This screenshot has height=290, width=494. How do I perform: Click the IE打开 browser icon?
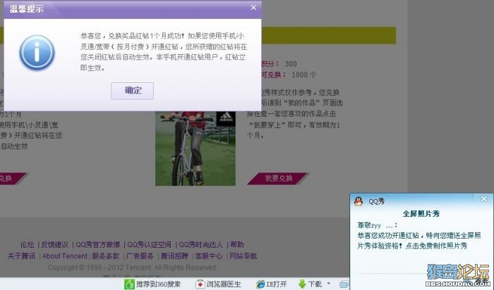point(260,284)
